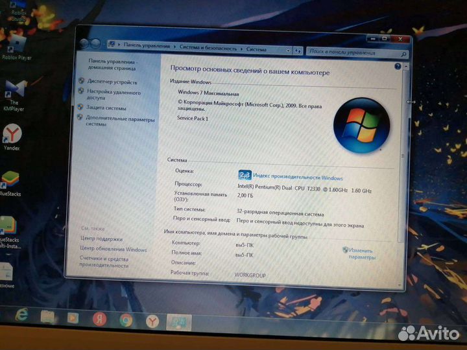Open Диспетчер устройств link

(x=112, y=82)
